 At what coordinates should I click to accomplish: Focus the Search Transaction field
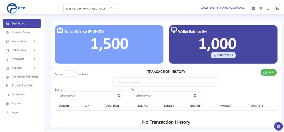166,82
